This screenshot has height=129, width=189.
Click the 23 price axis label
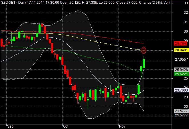pos(186,97)
